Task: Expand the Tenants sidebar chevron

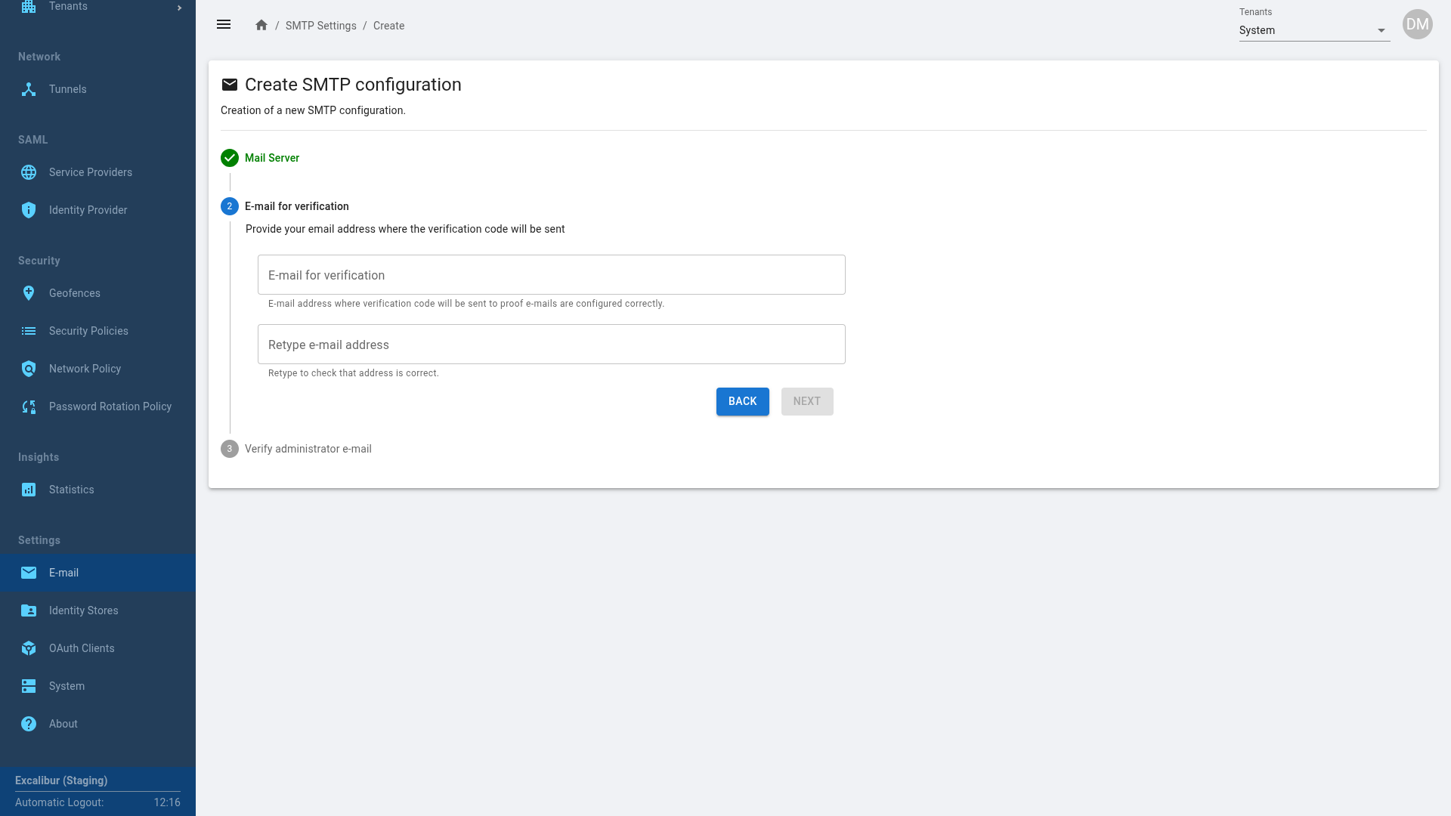Action: click(179, 8)
